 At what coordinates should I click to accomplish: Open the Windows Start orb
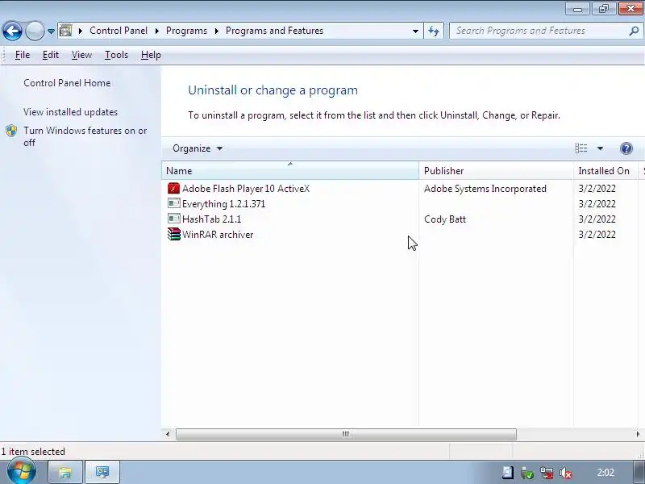pyautogui.click(x=21, y=471)
